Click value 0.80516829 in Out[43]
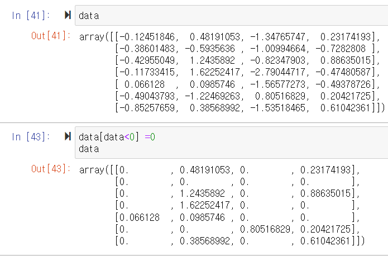388x260 pixels. [265, 229]
